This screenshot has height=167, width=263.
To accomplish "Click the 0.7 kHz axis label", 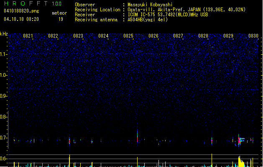I will pos(4,138).
